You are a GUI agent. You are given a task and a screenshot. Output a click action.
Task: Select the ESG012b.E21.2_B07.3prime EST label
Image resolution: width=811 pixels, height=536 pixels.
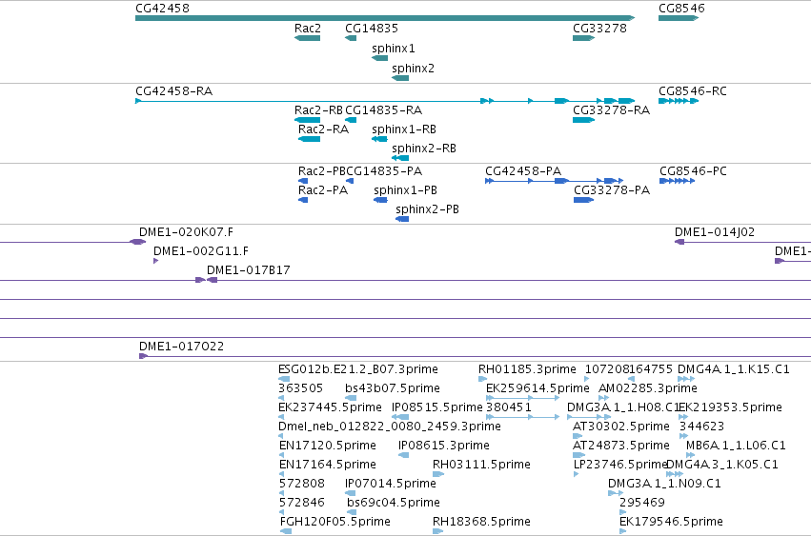(358, 369)
